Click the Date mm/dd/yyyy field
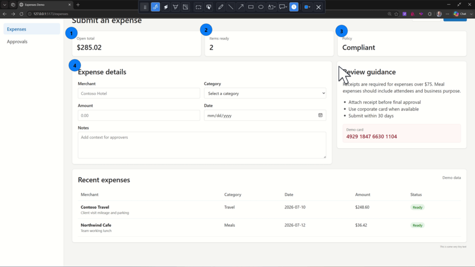The width and height of the screenshot is (475, 267). click(265, 115)
